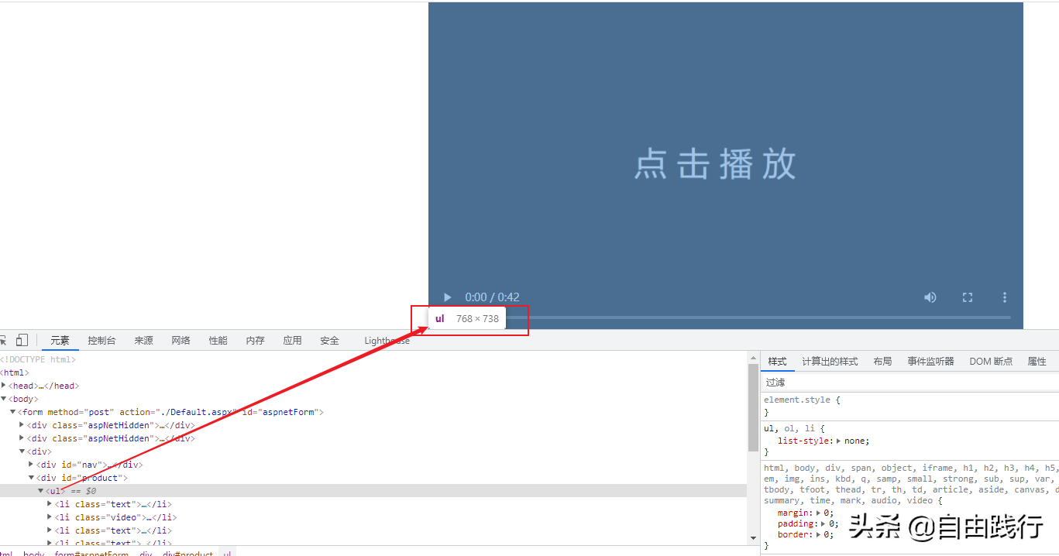The image size is (1059, 556).
Task: Seek using the video progress bar
Action: tap(775, 317)
